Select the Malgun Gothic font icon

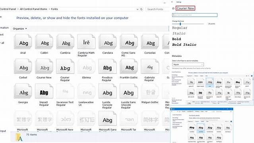(x=150, y=91)
